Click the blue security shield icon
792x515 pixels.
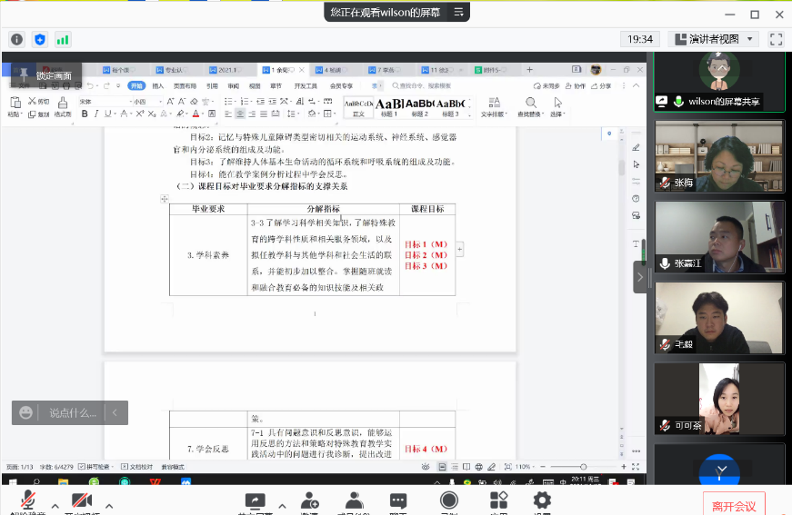tap(39, 39)
